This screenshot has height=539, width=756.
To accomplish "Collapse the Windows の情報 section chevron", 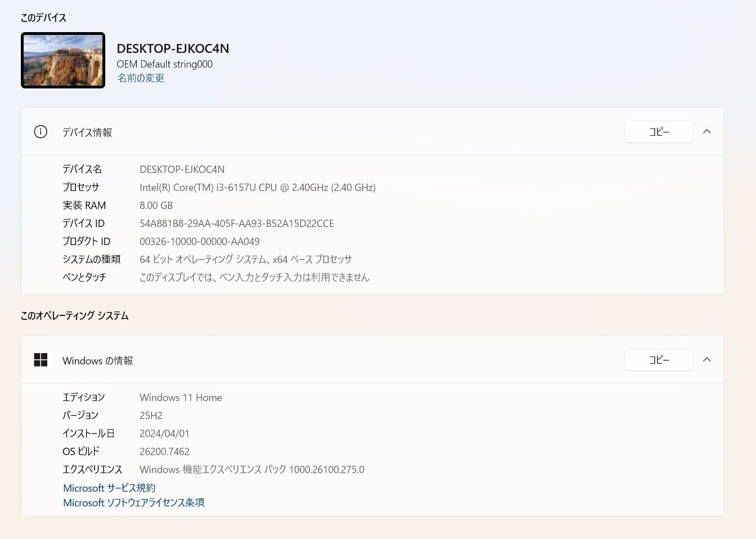I will [707, 360].
